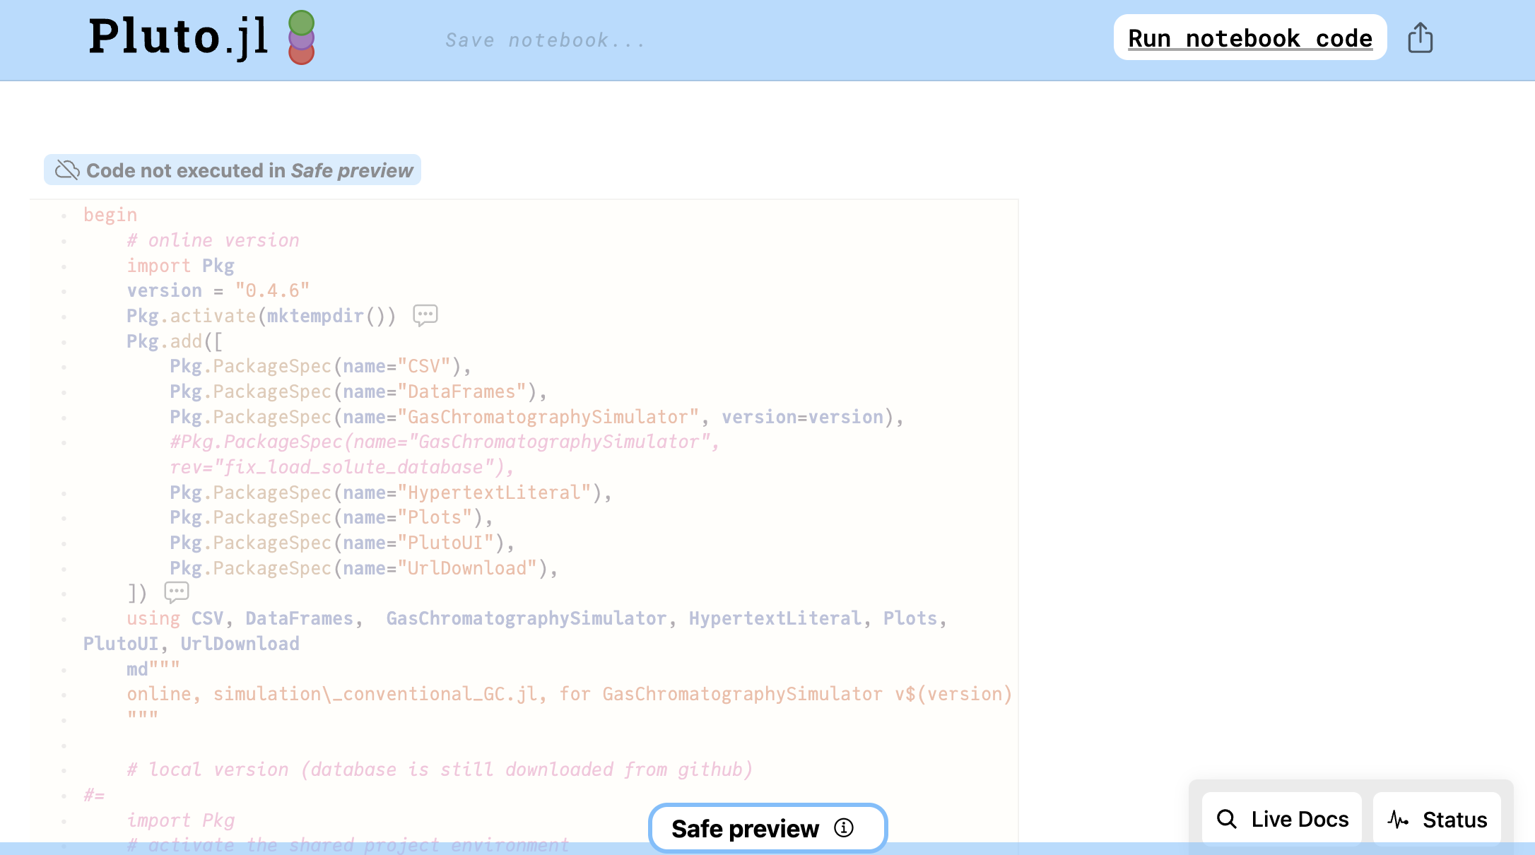
Task: Click the Pluto.jl logo
Action: click(201, 37)
